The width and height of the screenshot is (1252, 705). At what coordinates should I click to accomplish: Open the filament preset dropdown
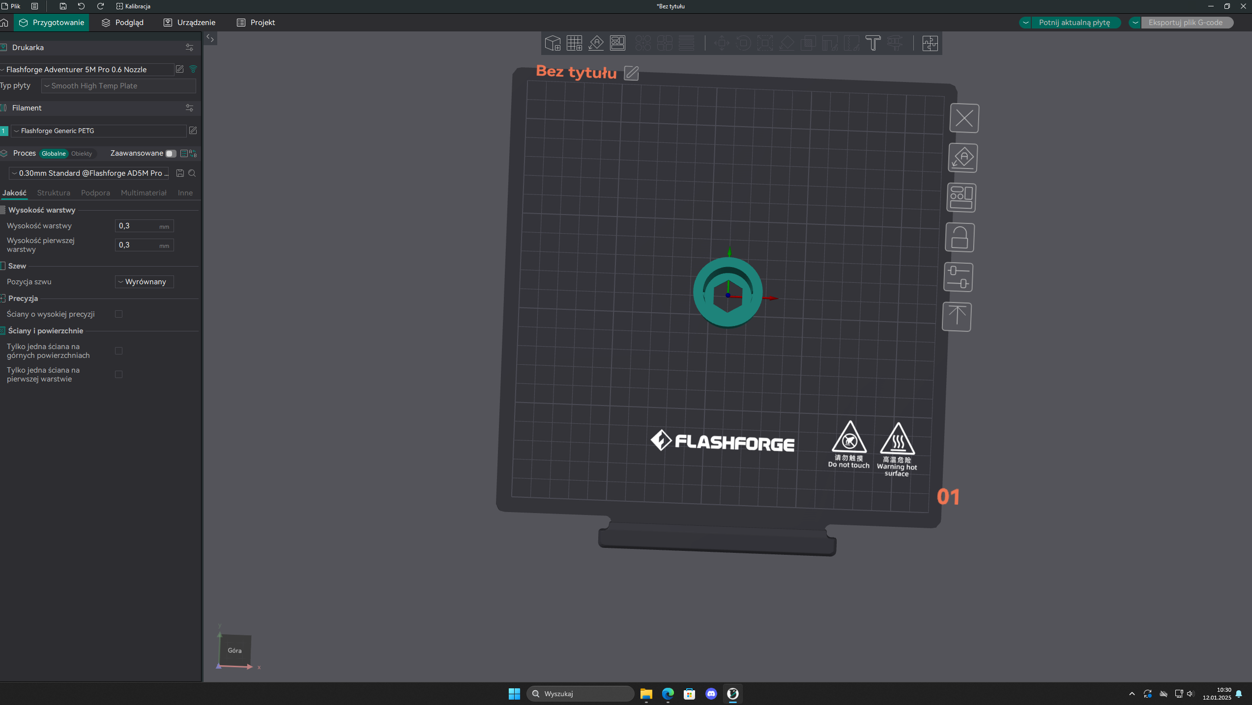click(x=98, y=131)
